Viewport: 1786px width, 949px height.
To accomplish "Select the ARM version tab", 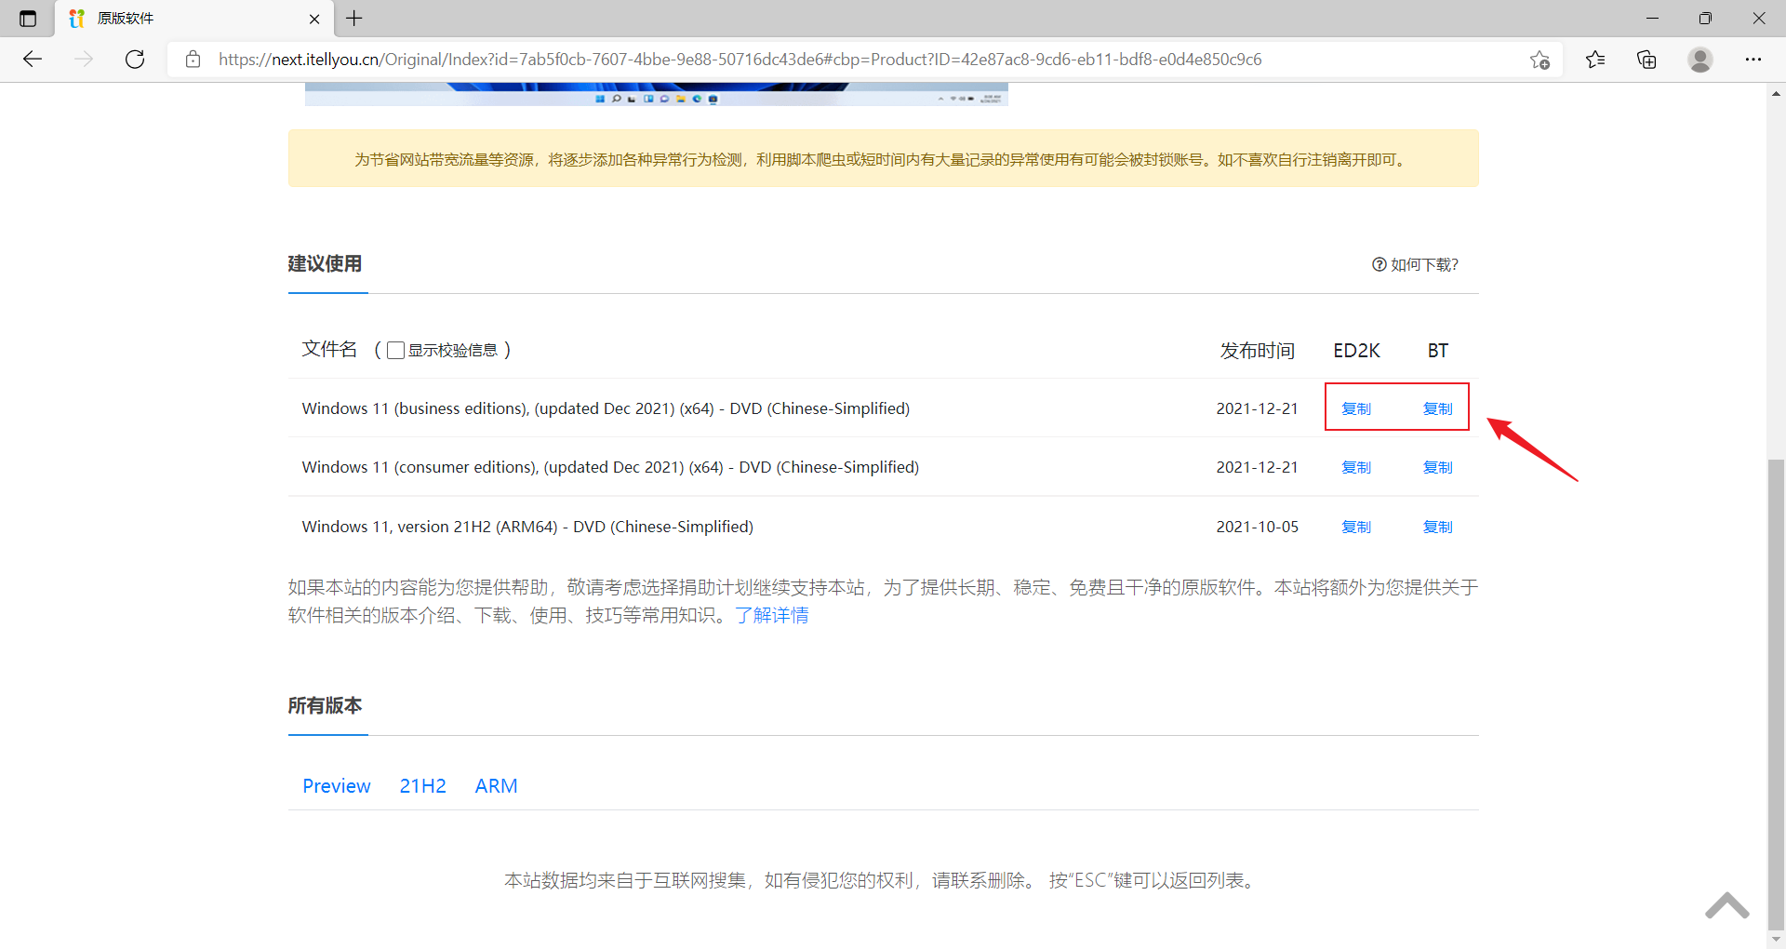I will [x=496, y=786].
